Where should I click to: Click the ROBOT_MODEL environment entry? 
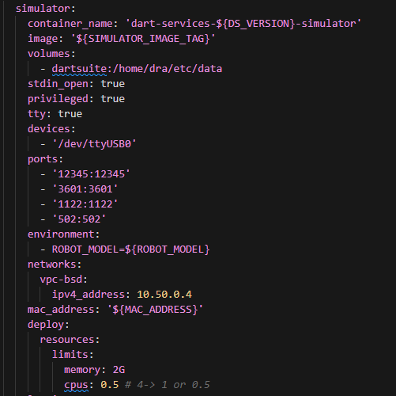tap(130, 249)
